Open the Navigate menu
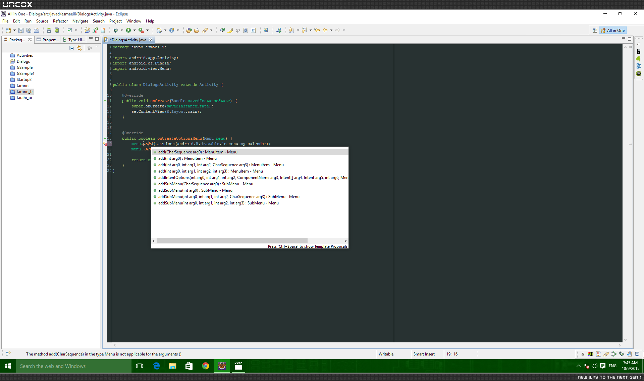Screen dimensions: 644x381 (80, 21)
